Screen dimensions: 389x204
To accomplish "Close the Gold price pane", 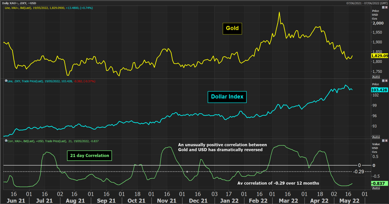I will tap(386, 8).
